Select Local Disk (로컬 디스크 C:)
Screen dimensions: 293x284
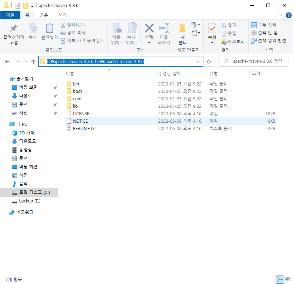click(29, 192)
